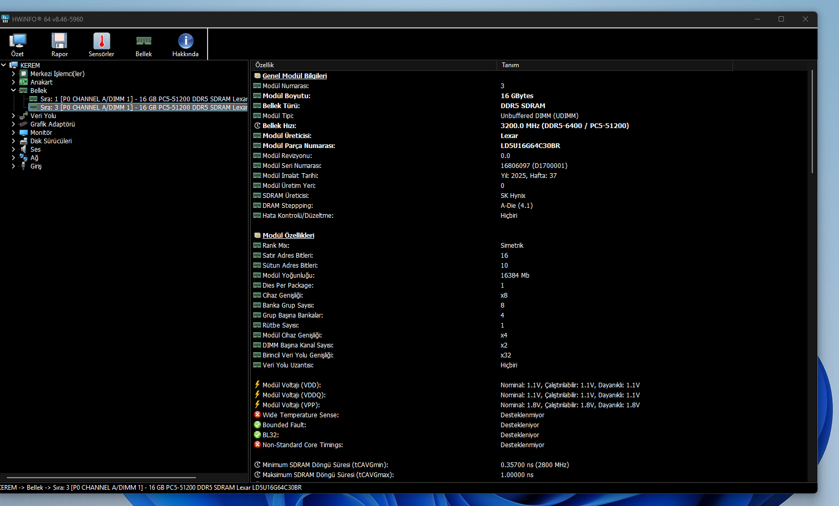Click the Özellik column header
The image size is (839, 506).
click(x=374, y=65)
